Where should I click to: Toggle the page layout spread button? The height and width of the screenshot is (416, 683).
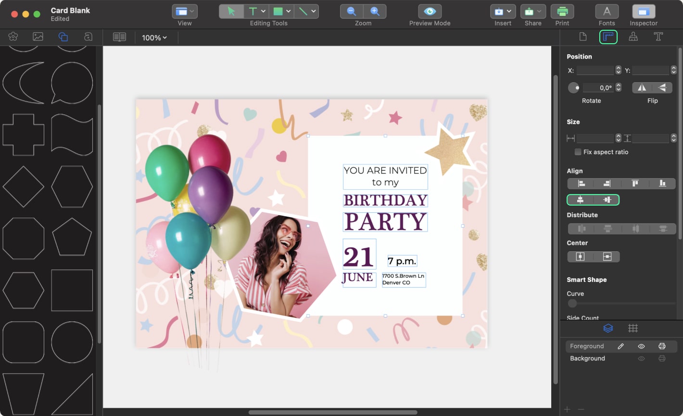coord(119,37)
